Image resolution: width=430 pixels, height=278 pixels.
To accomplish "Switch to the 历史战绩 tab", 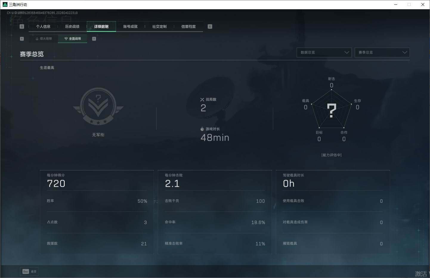I will coord(72,27).
